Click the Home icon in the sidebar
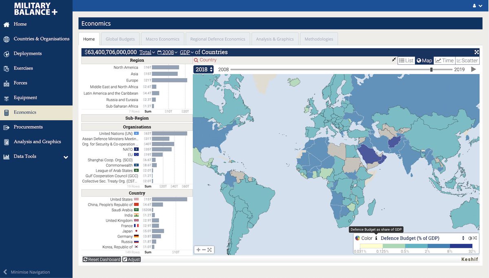The height and width of the screenshot is (278, 489). [x=6, y=24]
